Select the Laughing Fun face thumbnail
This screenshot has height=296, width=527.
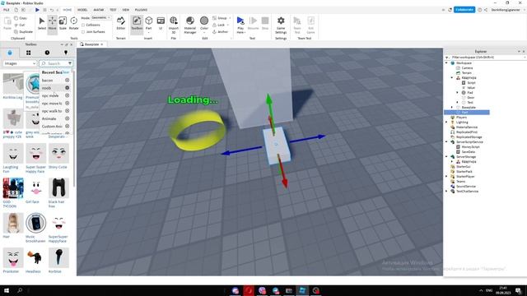click(x=13, y=154)
